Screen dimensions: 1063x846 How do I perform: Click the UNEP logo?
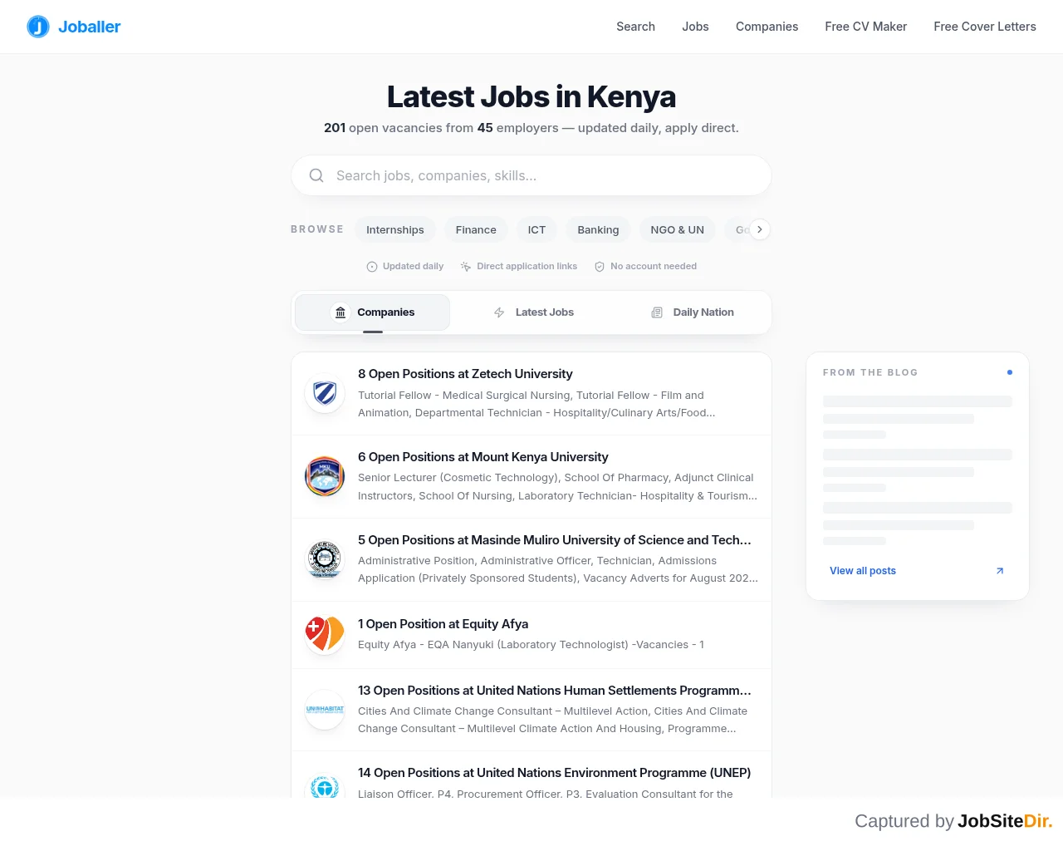[325, 785]
